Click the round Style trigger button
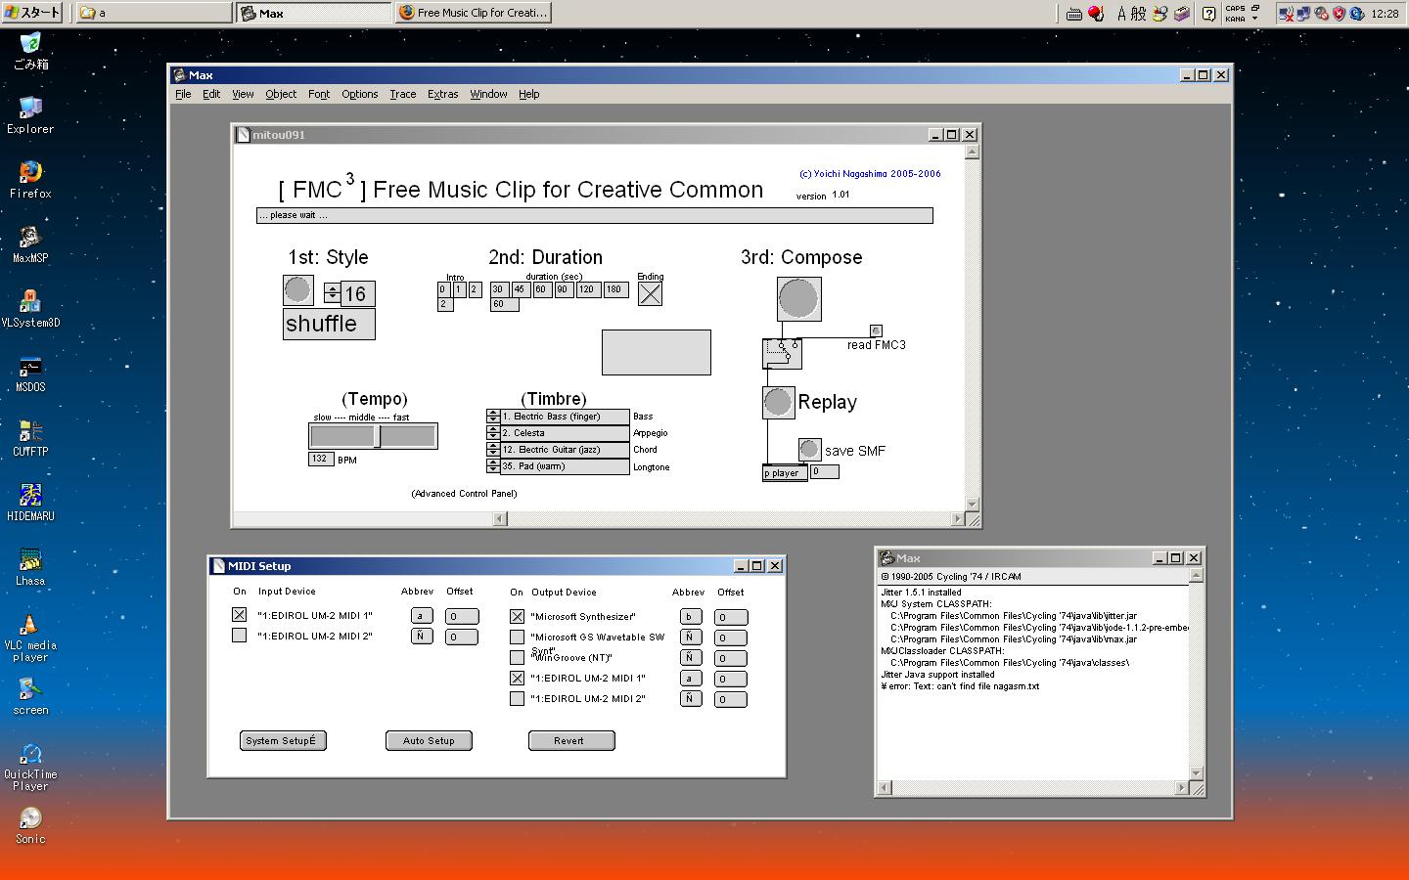Screen dimensions: 1409x880 (x=298, y=290)
